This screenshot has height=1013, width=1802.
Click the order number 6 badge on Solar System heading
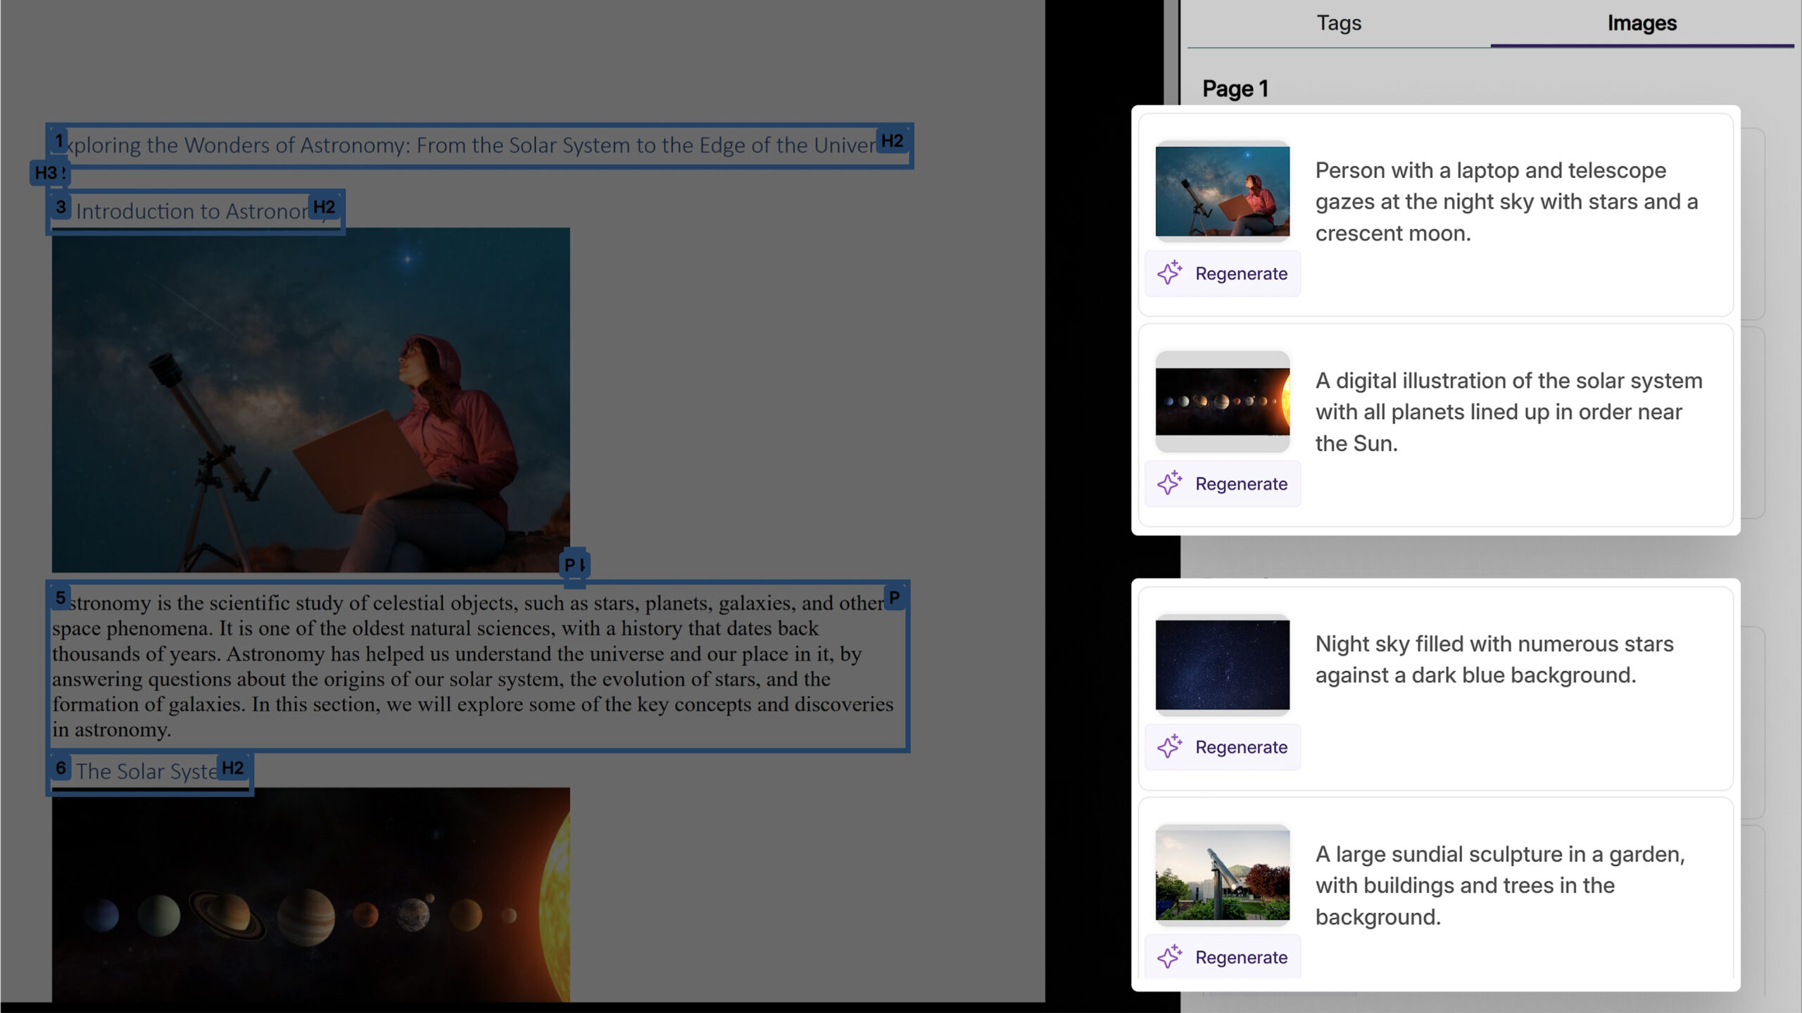tap(61, 767)
